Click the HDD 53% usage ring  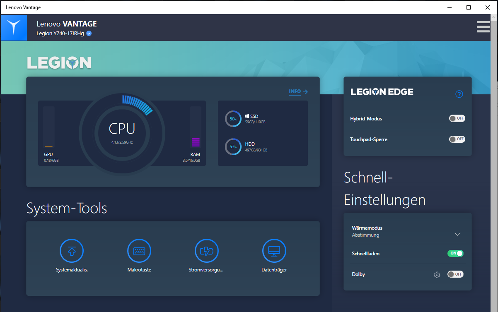tap(233, 147)
